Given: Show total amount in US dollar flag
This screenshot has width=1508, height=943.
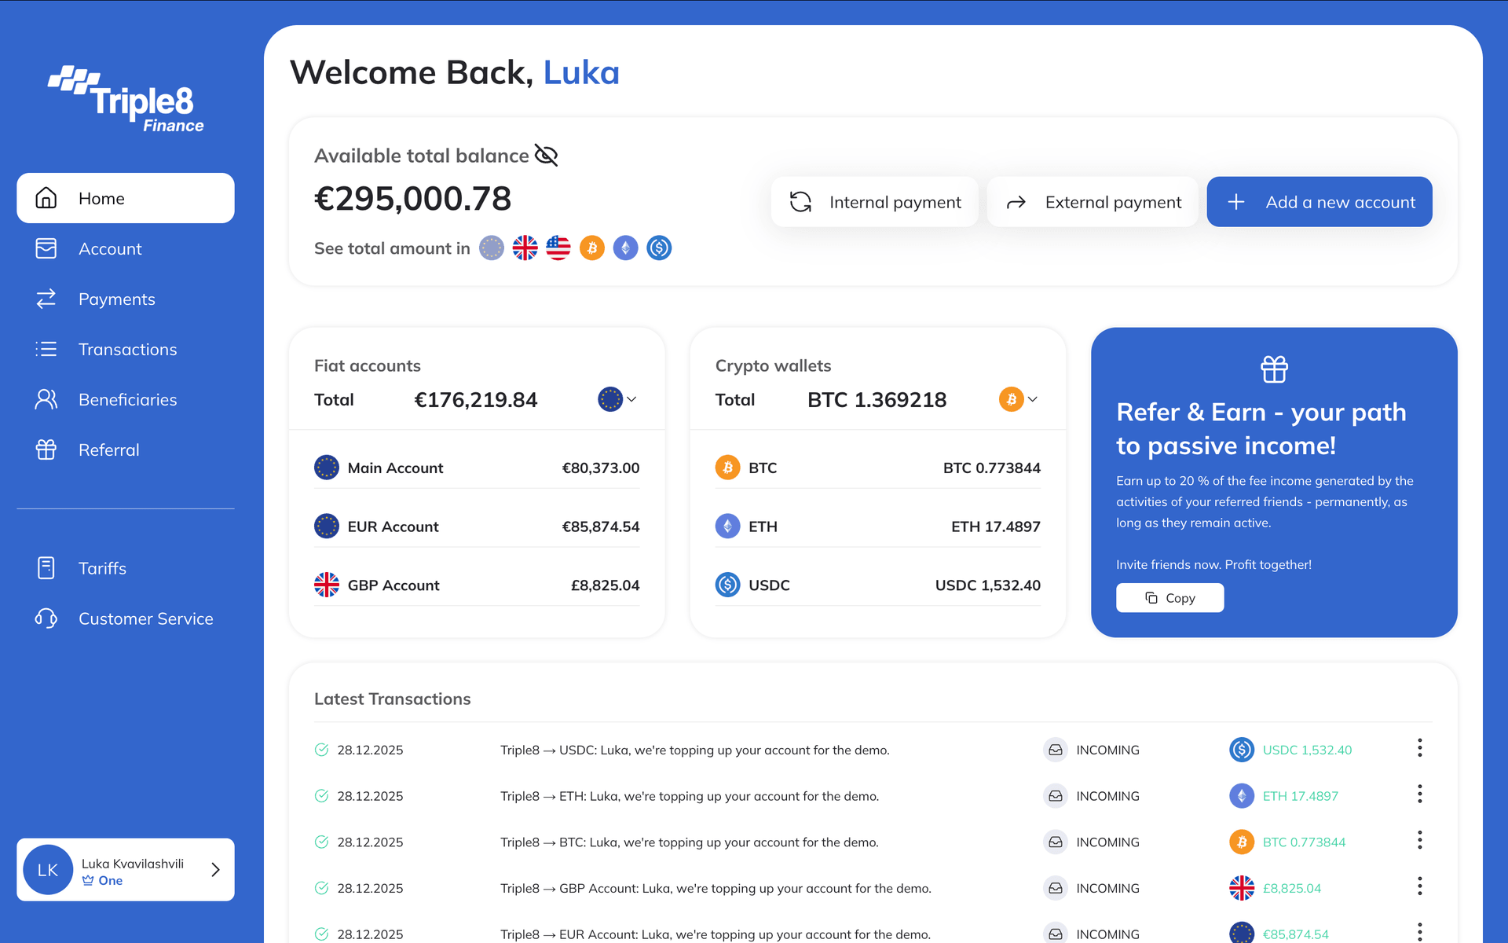Looking at the screenshot, I should 558,248.
